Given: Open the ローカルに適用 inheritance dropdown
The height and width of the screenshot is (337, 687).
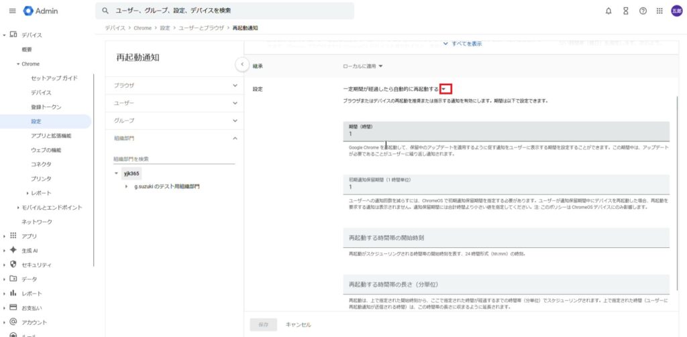Looking at the screenshot, I should pyautogui.click(x=362, y=66).
